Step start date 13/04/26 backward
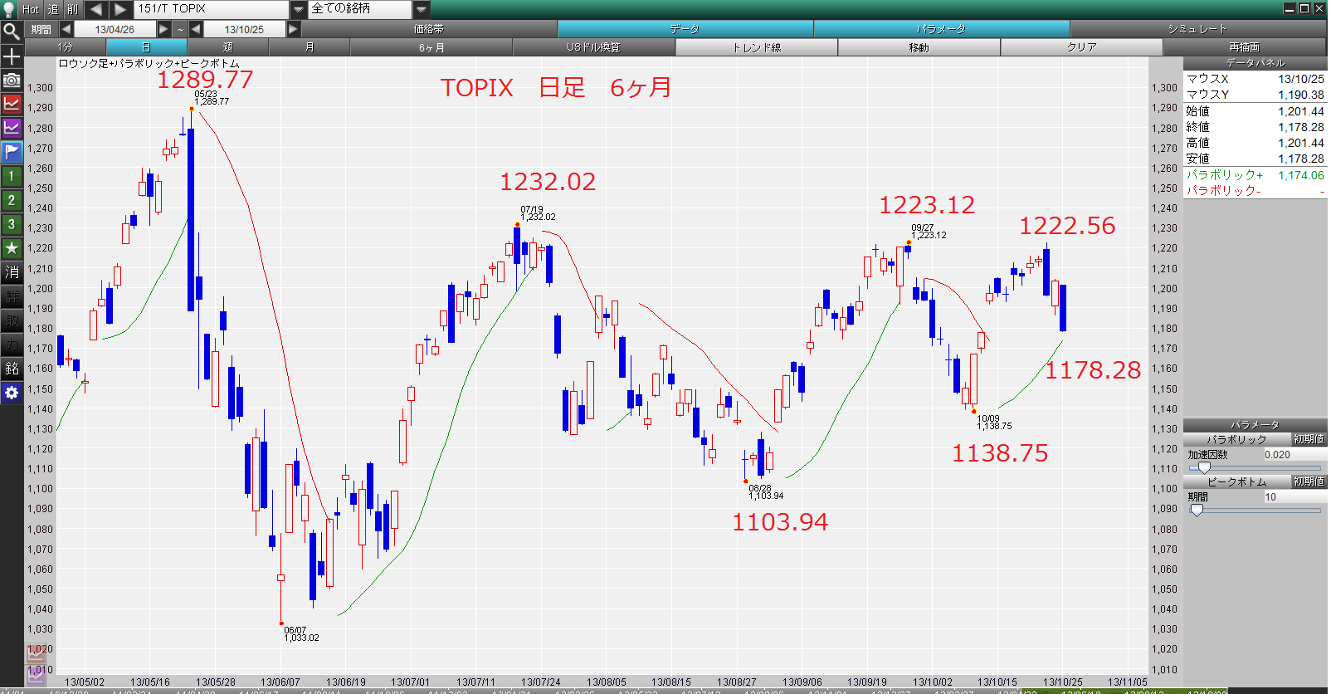 click(66, 29)
